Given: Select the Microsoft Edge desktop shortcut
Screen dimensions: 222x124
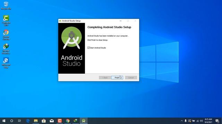Looking at the screenshot, I should (x=6, y=63).
